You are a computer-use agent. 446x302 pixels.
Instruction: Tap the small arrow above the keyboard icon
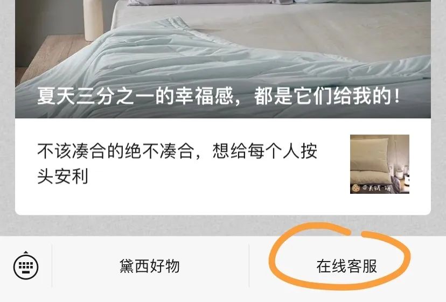[x=26, y=253]
